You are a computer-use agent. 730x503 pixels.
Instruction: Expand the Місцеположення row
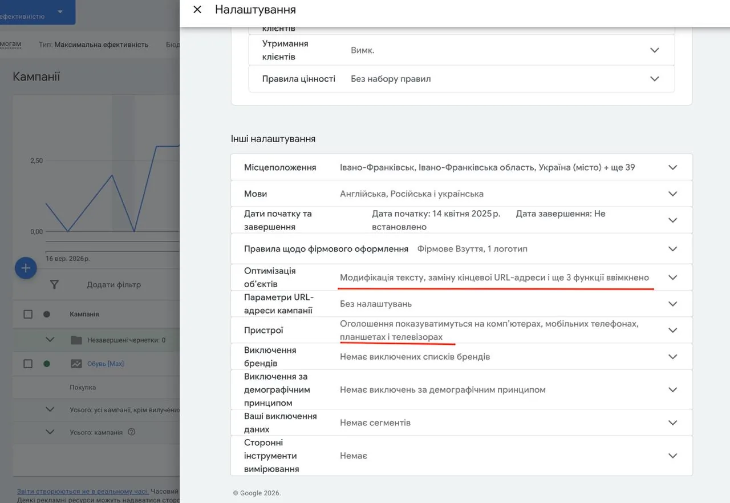(x=673, y=167)
